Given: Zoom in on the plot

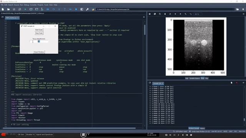Looking at the screenshot, I should [x=185, y=14].
